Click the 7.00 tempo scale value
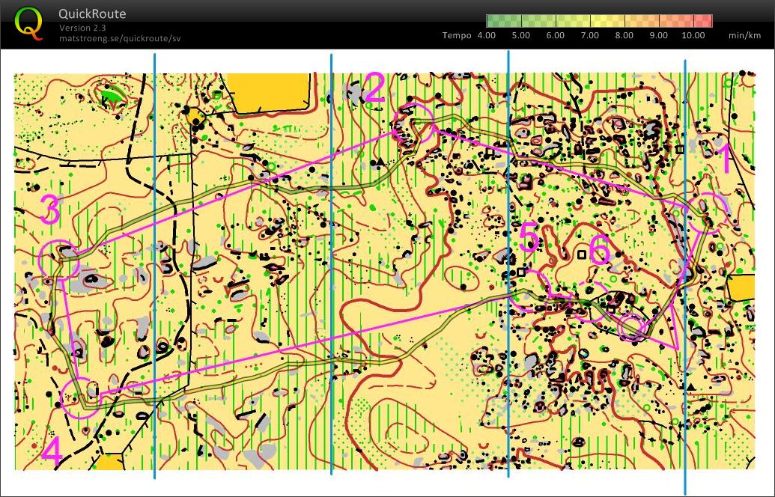Screen dimensions: 775x497 click(x=589, y=35)
